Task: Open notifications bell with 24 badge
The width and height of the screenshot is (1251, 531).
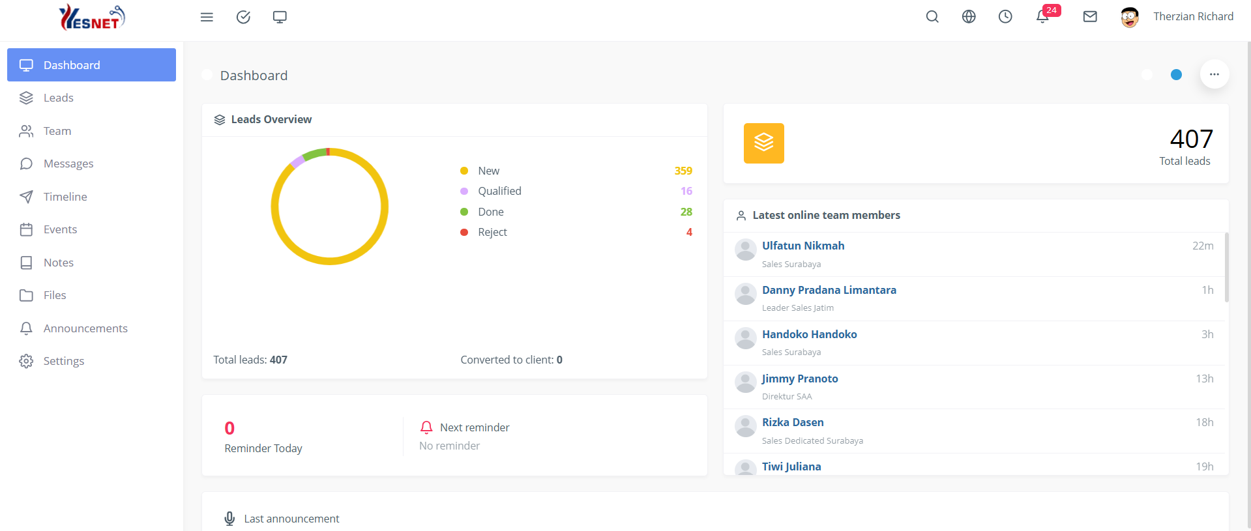Action: click(x=1043, y=17)
